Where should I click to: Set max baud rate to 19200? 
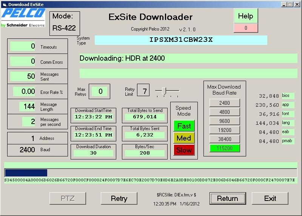click(x=225, y=130)
